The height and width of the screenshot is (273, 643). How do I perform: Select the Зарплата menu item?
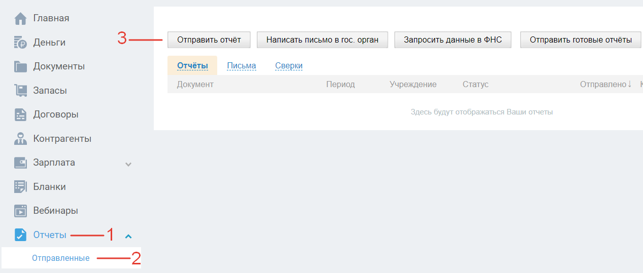(x=54, y=163)
